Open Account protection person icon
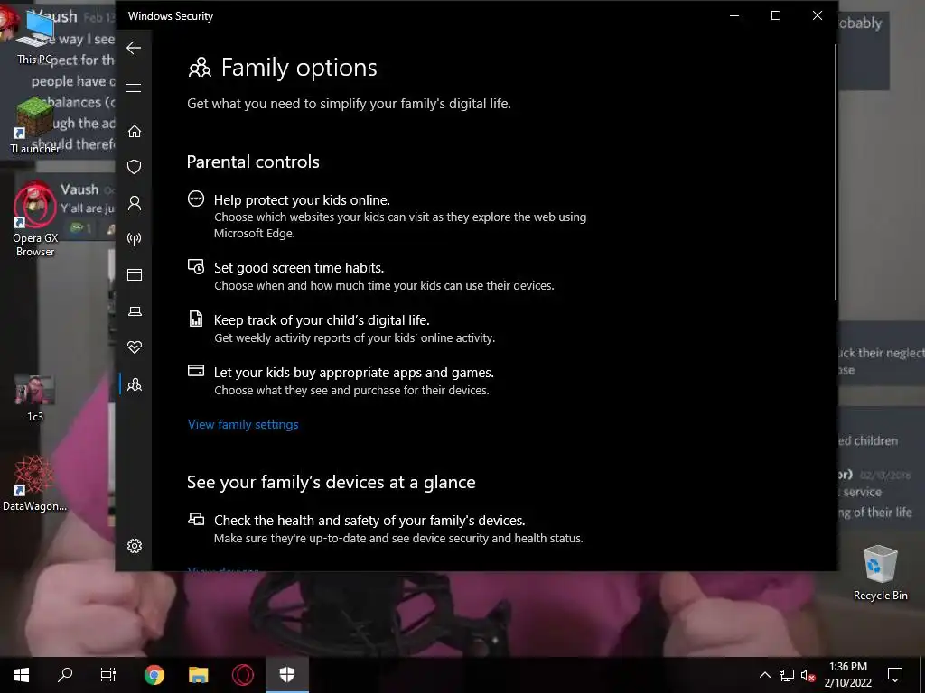925x693 pixels. tap(135, 203)
